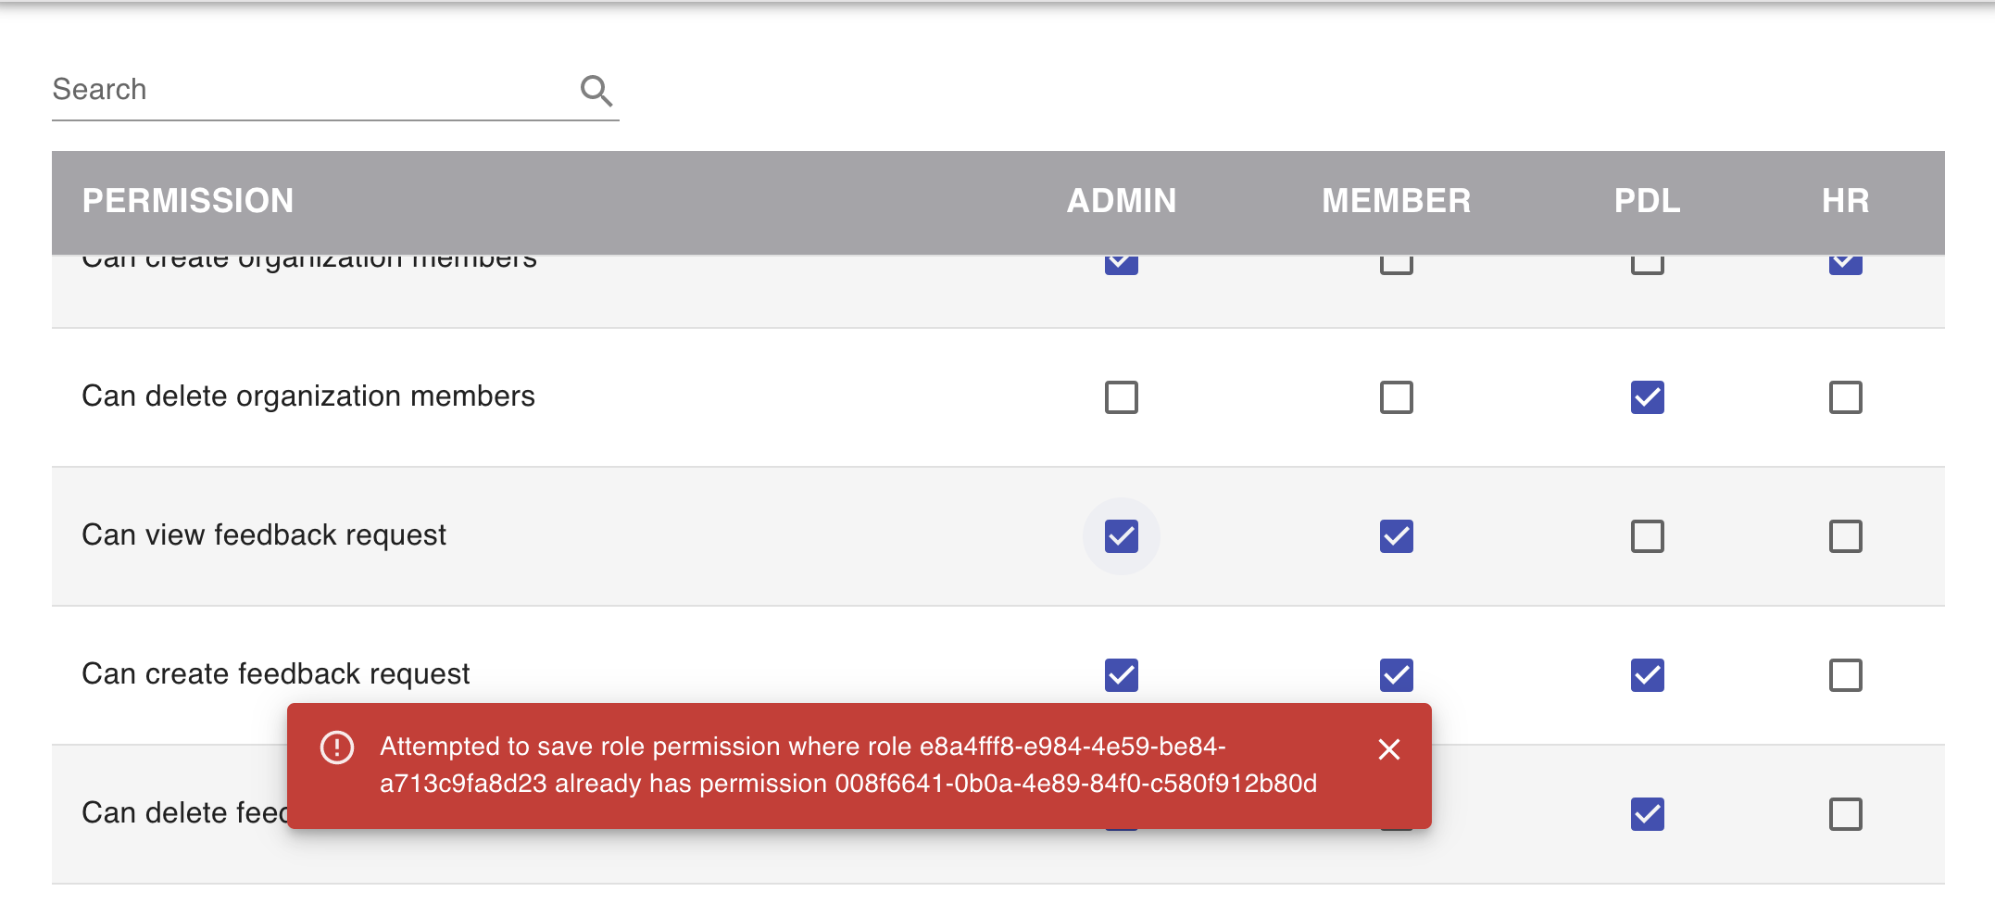Uncheck PDL for Can delete feedback request

coord(1648,814)
